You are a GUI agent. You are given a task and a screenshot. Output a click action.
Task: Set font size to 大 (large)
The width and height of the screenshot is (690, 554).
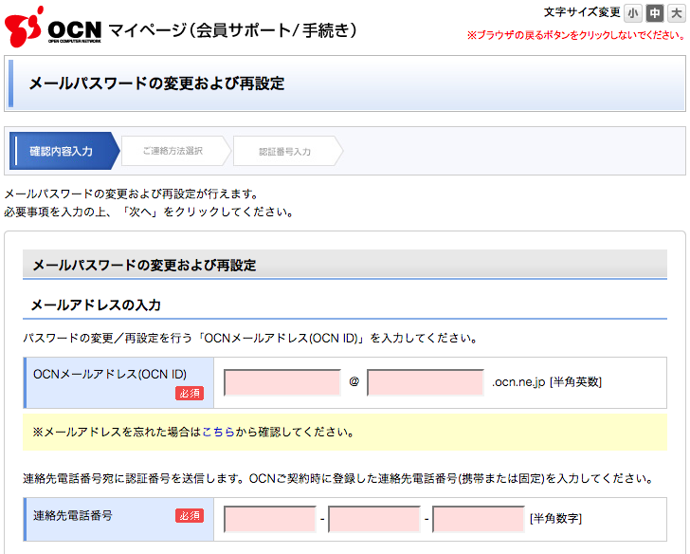677,13
